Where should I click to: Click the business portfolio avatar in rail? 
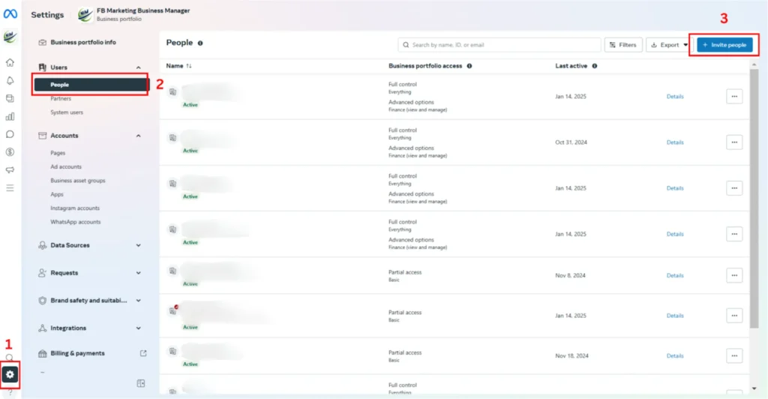point(10,37)
